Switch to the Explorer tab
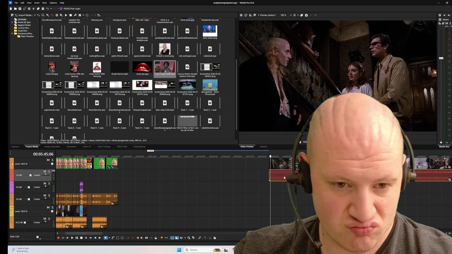The image size is (452, 254). pyautogui.click(x=15, y=146)
